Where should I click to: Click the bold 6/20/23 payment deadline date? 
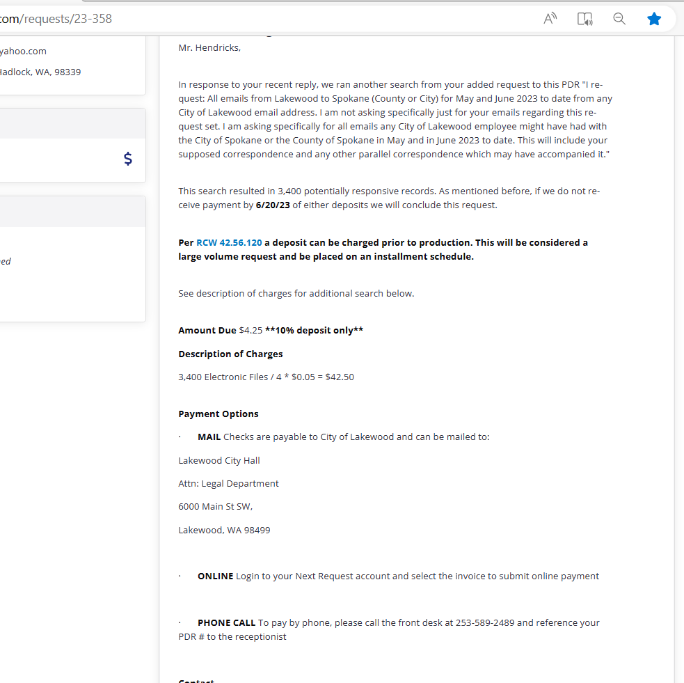pyautogui.click(x=273, y=205)
